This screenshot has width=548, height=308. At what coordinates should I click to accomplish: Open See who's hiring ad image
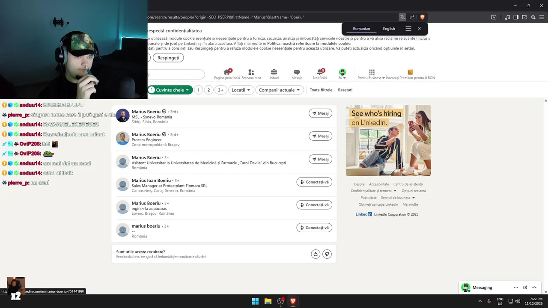(x=388, y=141)
